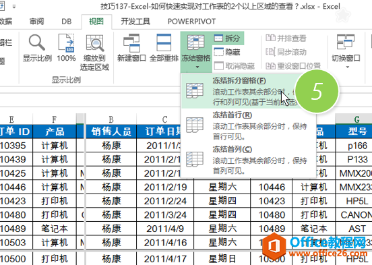Click Reset Window Position (重设窗口位置)
This screenshot has width=372, height=265.
293,66
